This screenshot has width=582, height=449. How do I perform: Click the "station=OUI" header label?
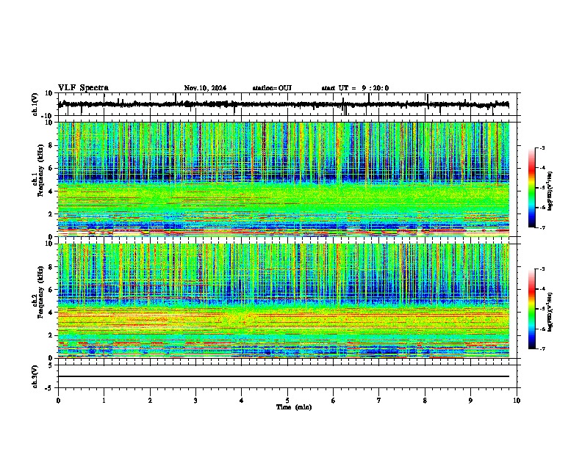(272, 88)
